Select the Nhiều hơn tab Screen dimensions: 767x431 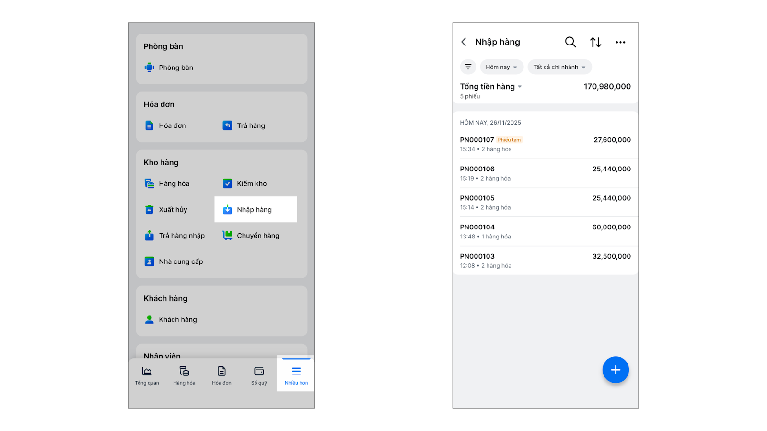coord(296,375)
